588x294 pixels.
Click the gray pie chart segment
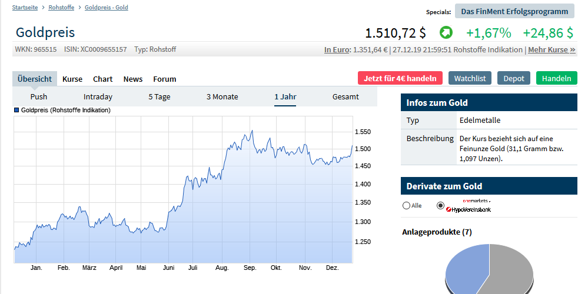tap(510, 270)
